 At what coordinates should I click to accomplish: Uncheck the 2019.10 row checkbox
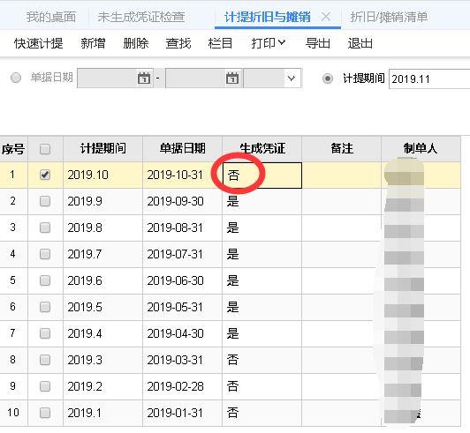pyautogui.click(x=45, y=175)
